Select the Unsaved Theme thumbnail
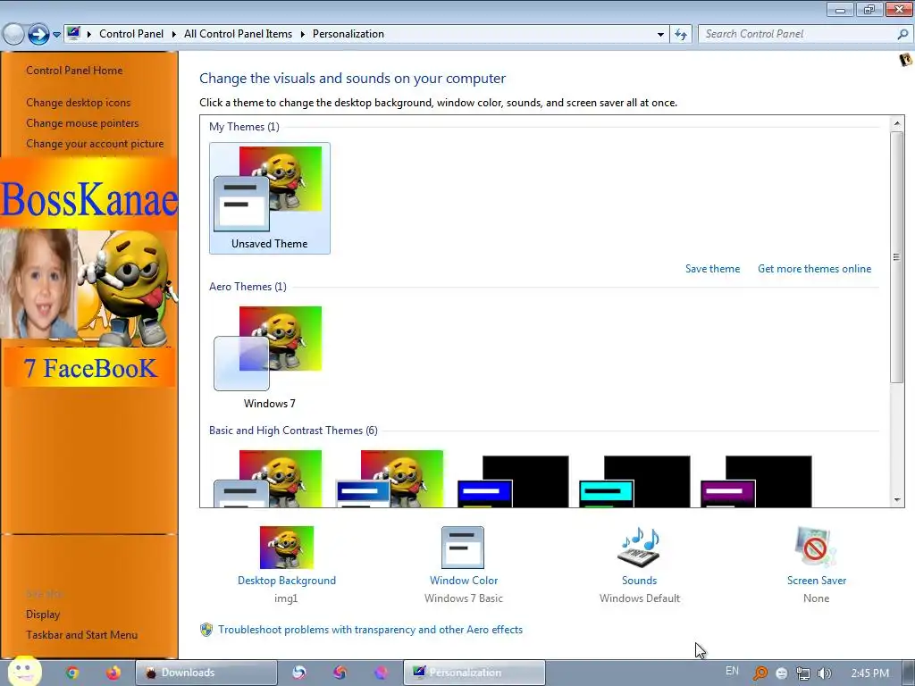 [x=270, y=198]
